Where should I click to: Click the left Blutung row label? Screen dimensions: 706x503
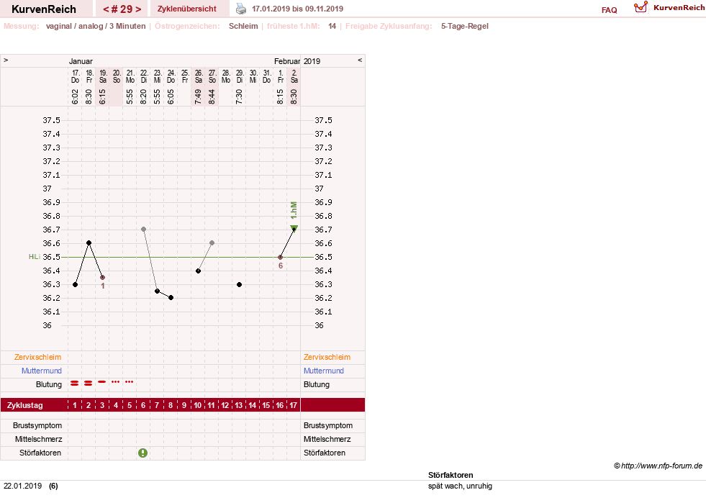tap(49, 384)
